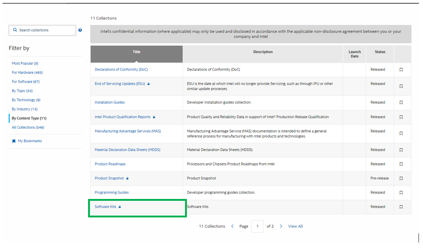Click 'Developer programming guides collection.' description

(x=221, y=192)
